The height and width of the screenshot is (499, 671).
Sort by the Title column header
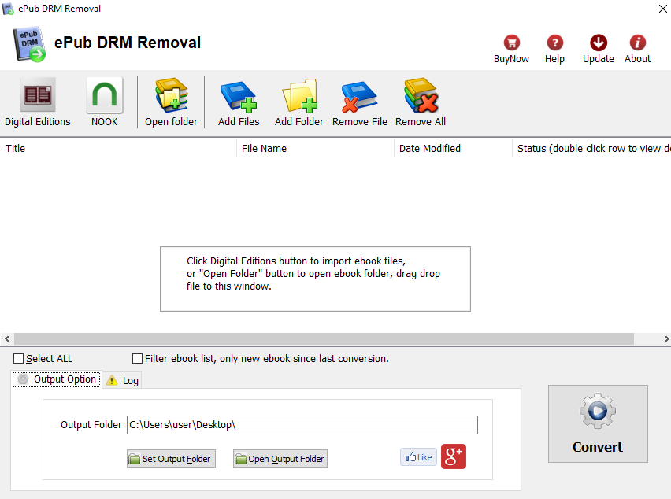click(x=119, y=149)
